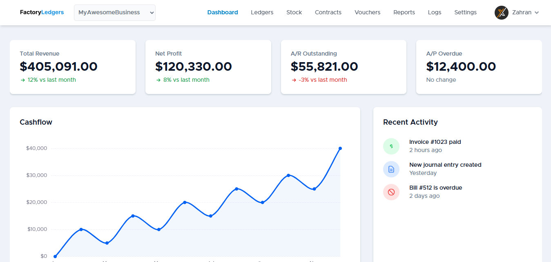Click the FactoryLedgers logo
551x262 pixels.
[42, 12]
